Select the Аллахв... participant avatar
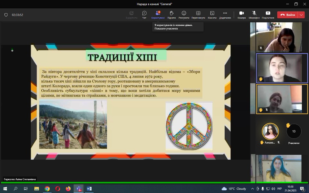309x193 pixels. [270, 131]
